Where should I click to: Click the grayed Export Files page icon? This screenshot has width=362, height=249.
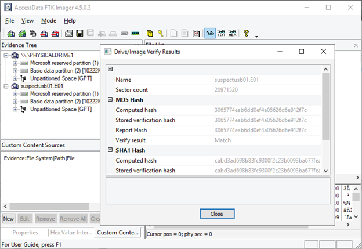173,33
